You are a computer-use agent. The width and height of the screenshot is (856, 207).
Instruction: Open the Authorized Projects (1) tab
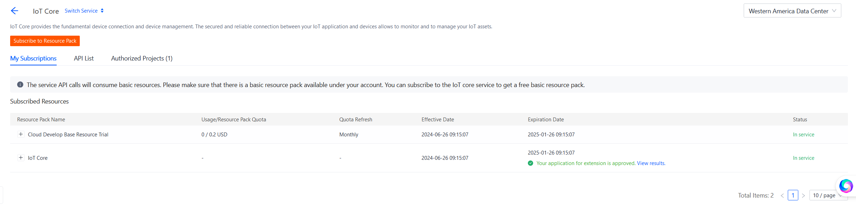click(x=142, y=58)
